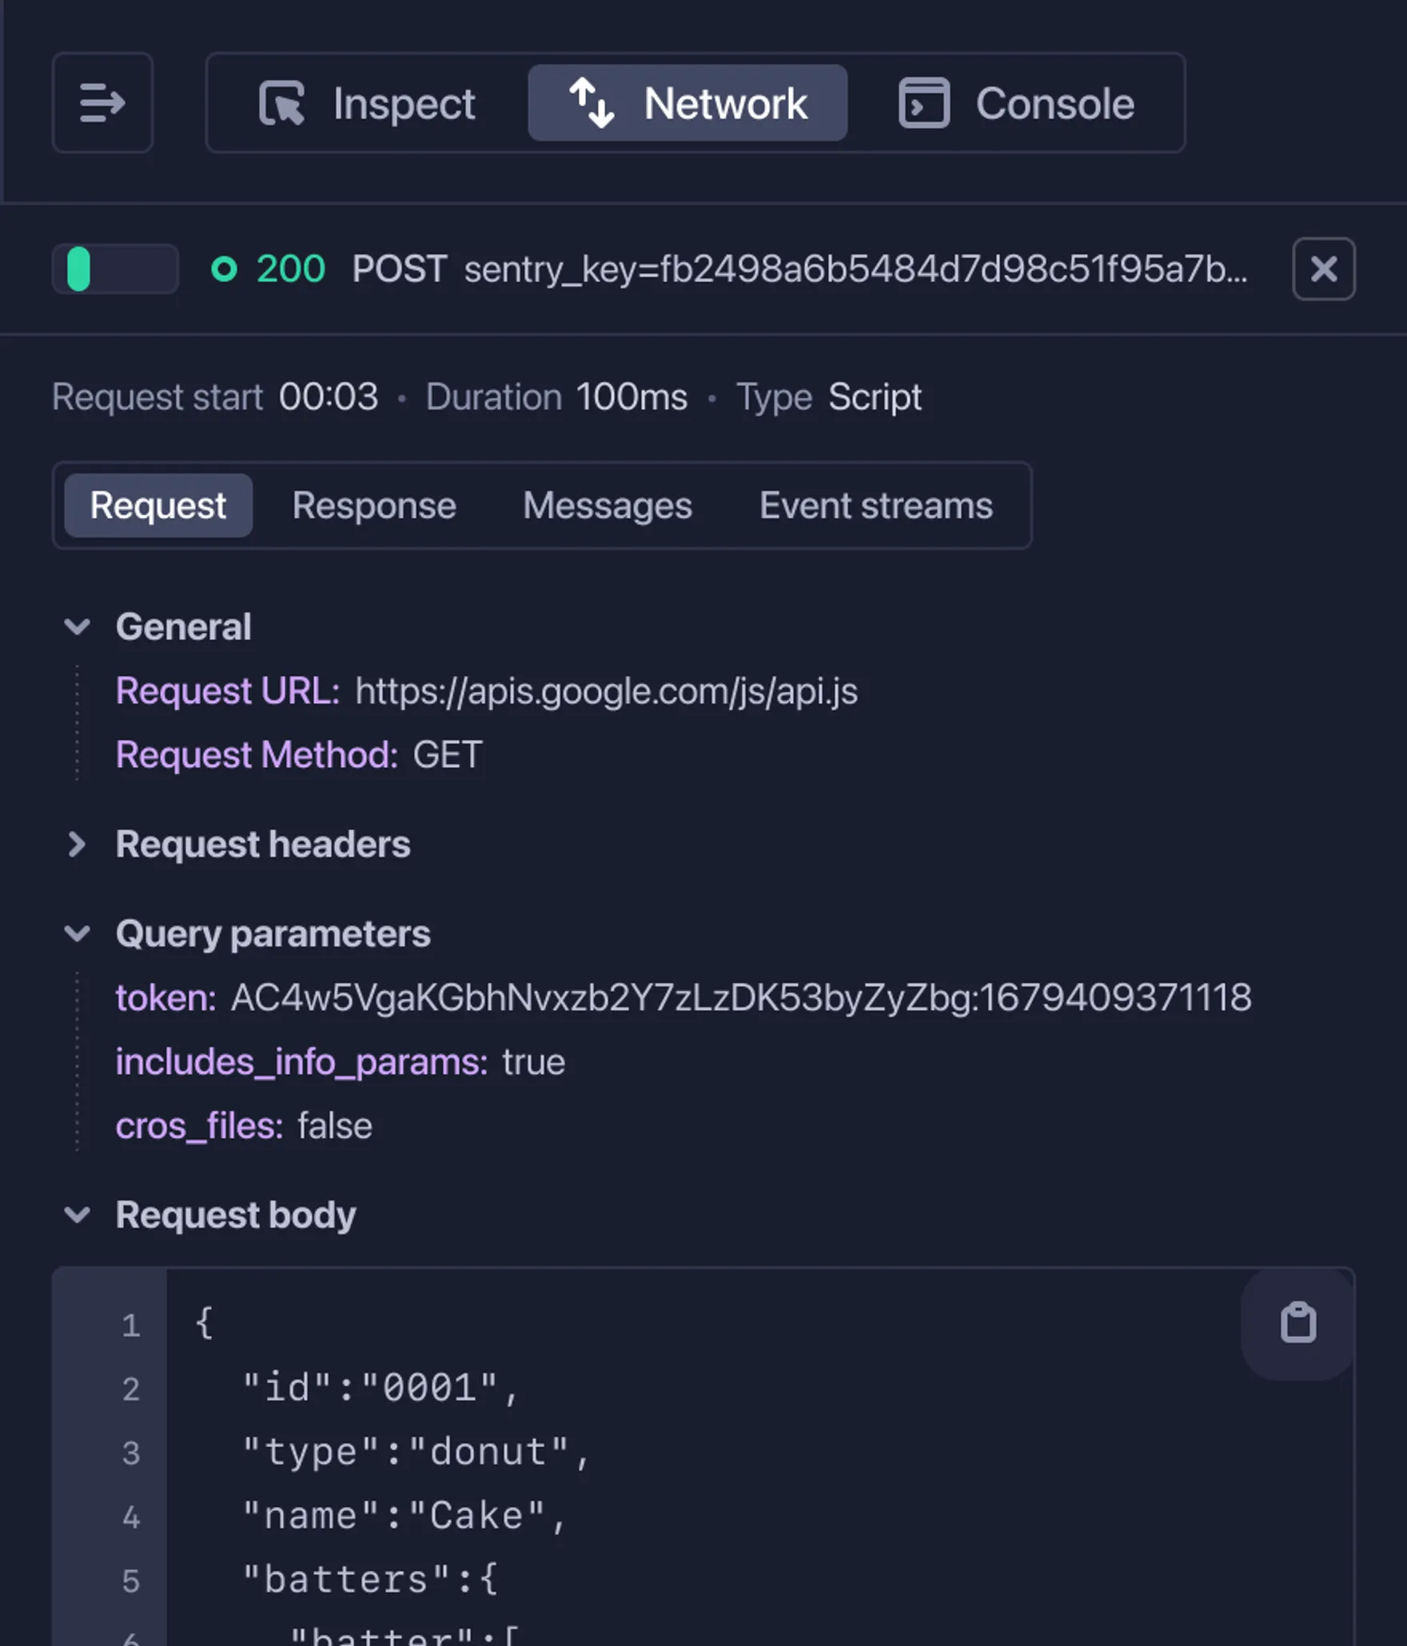The width and height of the screenshot is (1407, 1646).
Task: Click the green 200 status indicator
Action: [268, 269]
